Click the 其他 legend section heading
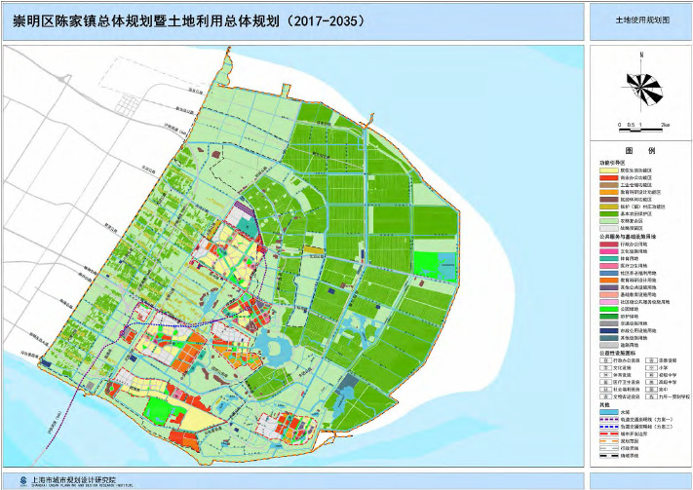 [x=604, y=404]
